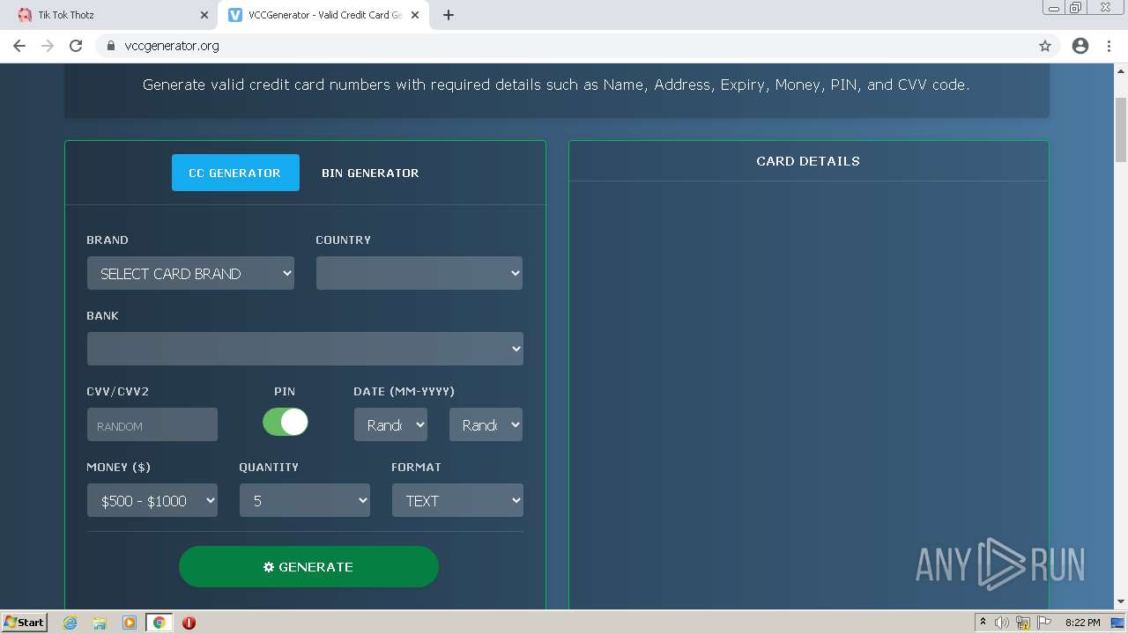The height and width of the screenshot is (634, 1128).
Task: Open the BANK dropdown
Action: (x=305, y=349)
